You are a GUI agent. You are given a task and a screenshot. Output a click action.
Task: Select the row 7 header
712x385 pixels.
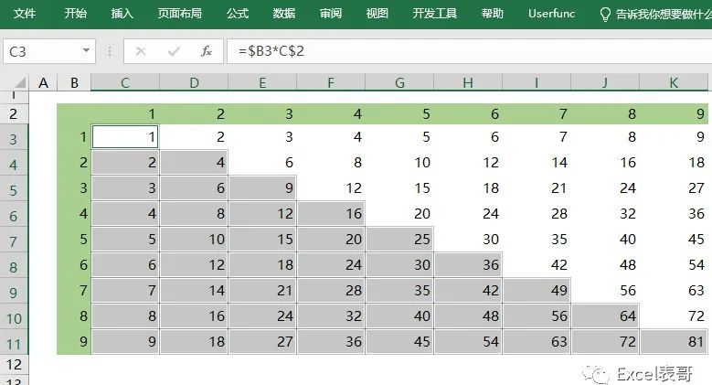tap(14, 241)
